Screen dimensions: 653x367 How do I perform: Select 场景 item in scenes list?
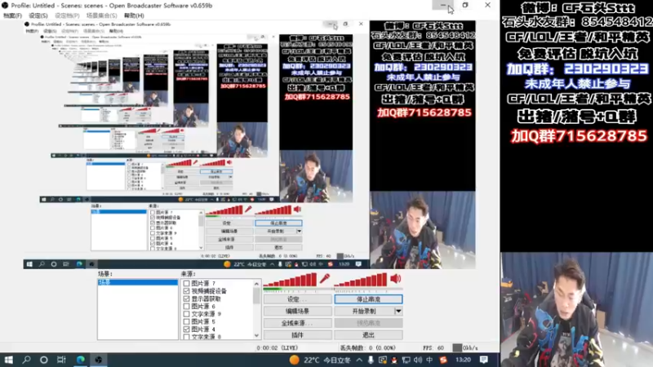(x=137, y=282)
